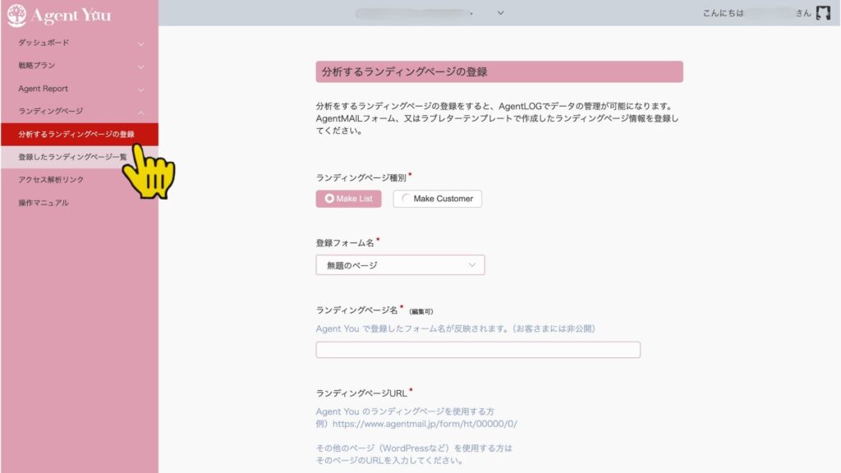
Task: Open the 操作マニュアル sidebar item
Action: pyautogui.click(x=44, y=203)
